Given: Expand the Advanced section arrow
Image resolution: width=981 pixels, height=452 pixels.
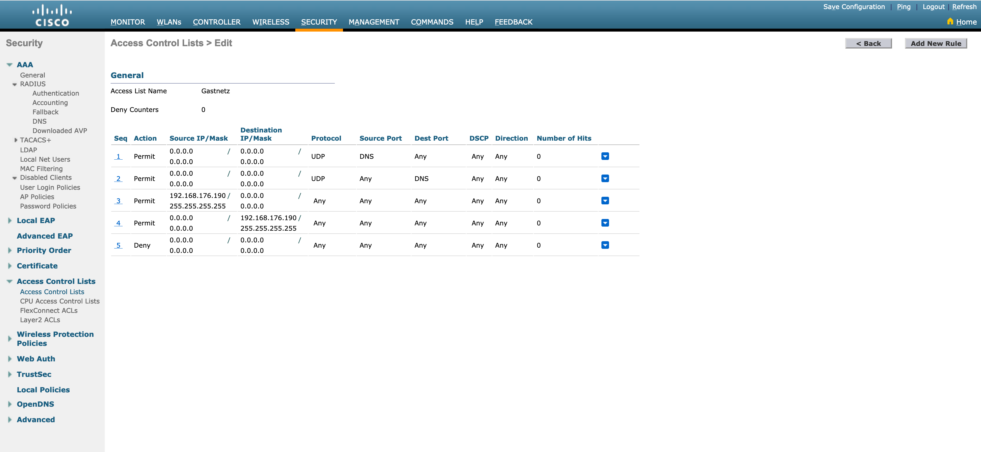Looking at the screenshot, I should click(x=10, y=420).
